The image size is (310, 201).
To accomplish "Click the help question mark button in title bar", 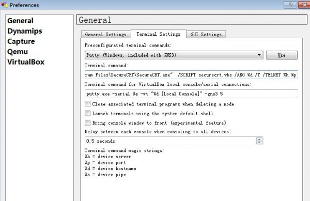I will pos(290,5).
